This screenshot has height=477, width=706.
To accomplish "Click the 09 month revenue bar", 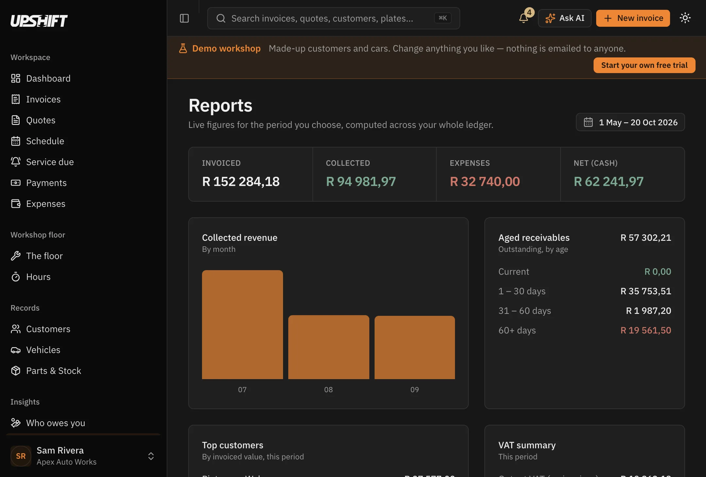I will [x=415, y=347].
